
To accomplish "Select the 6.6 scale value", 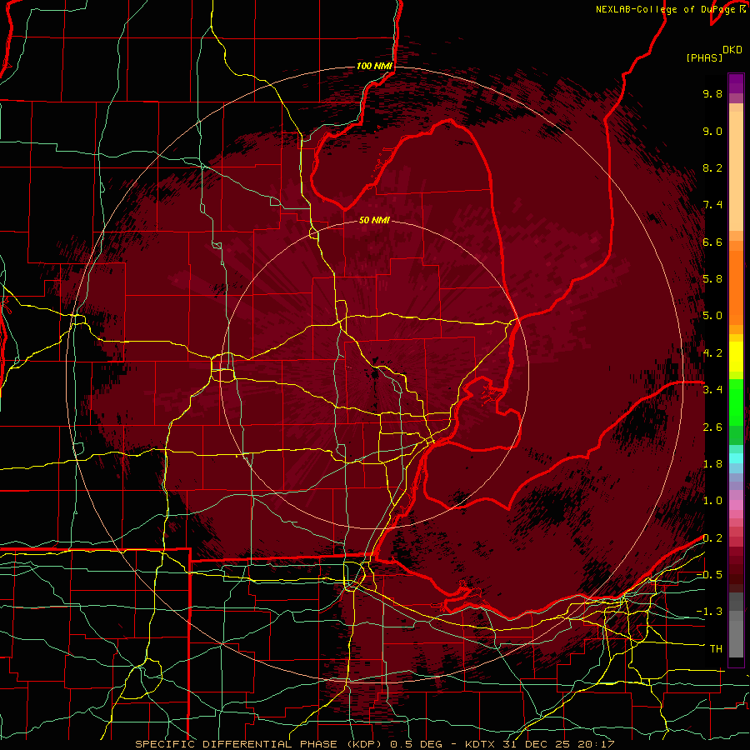I will [712, 242].
